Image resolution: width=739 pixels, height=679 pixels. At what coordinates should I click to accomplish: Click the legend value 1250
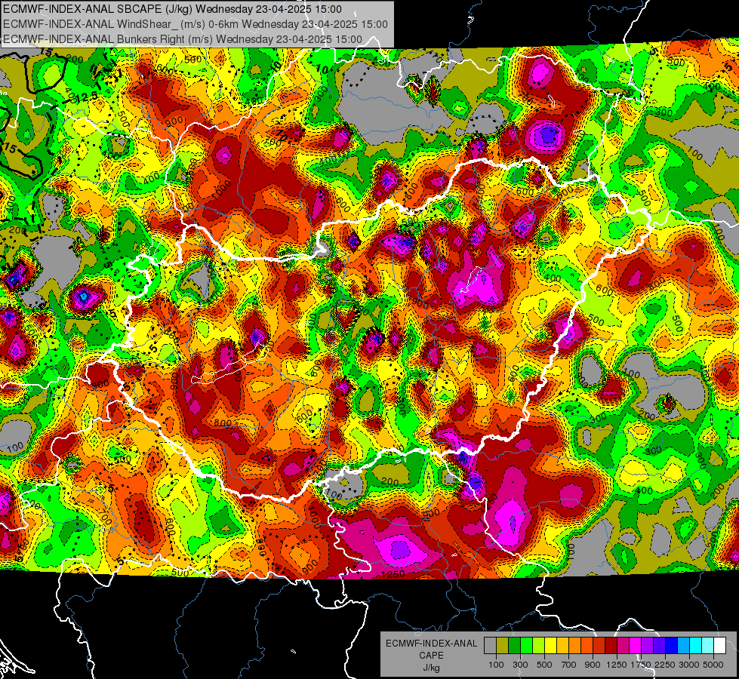(x=617, y=665)
